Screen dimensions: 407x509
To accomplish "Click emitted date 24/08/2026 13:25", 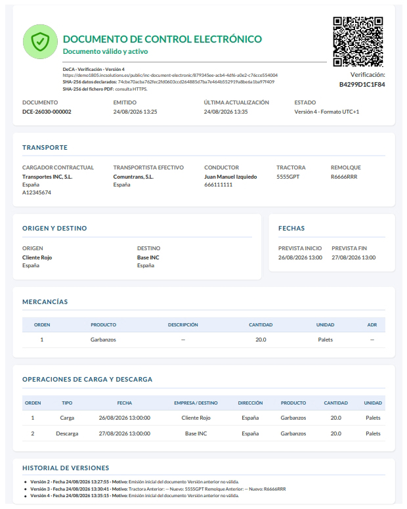I will 135,112.
